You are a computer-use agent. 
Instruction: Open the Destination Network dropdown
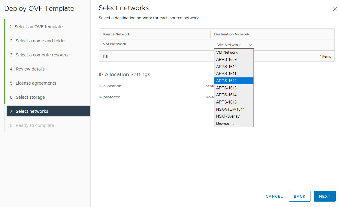coord(235,45)
